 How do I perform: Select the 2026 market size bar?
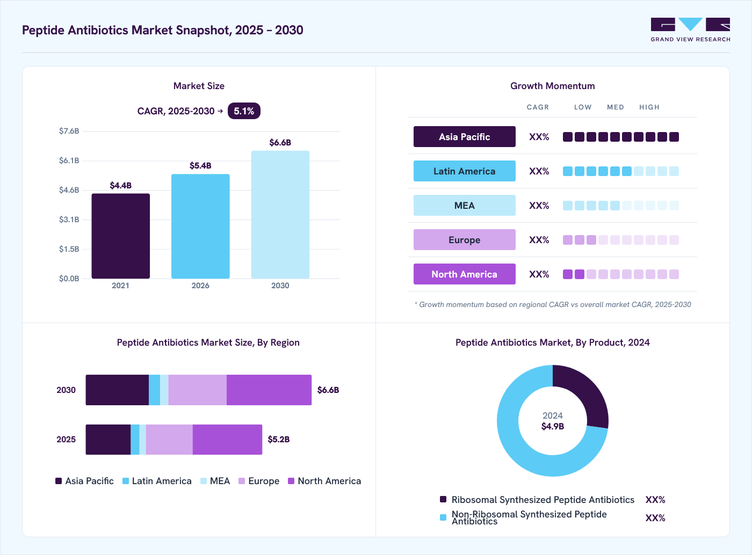pos(200,227)
